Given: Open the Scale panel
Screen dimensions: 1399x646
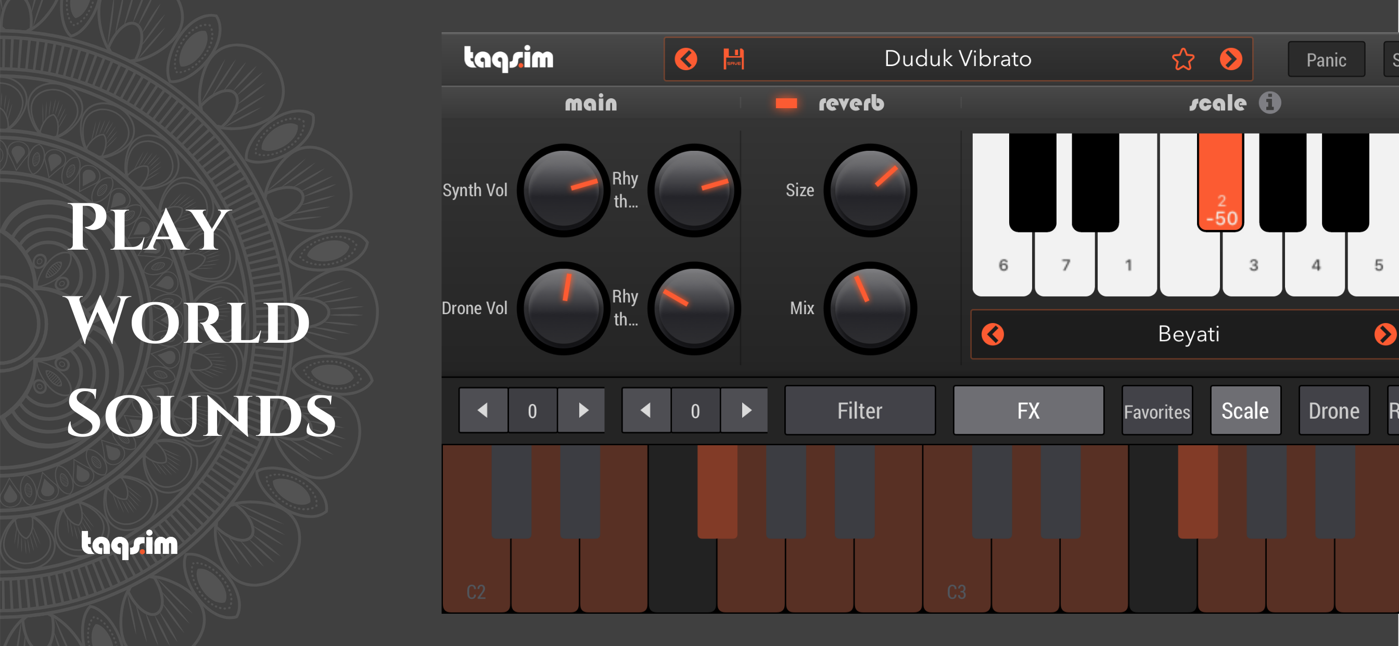Looking at the screenshot, I should 1245,411.
